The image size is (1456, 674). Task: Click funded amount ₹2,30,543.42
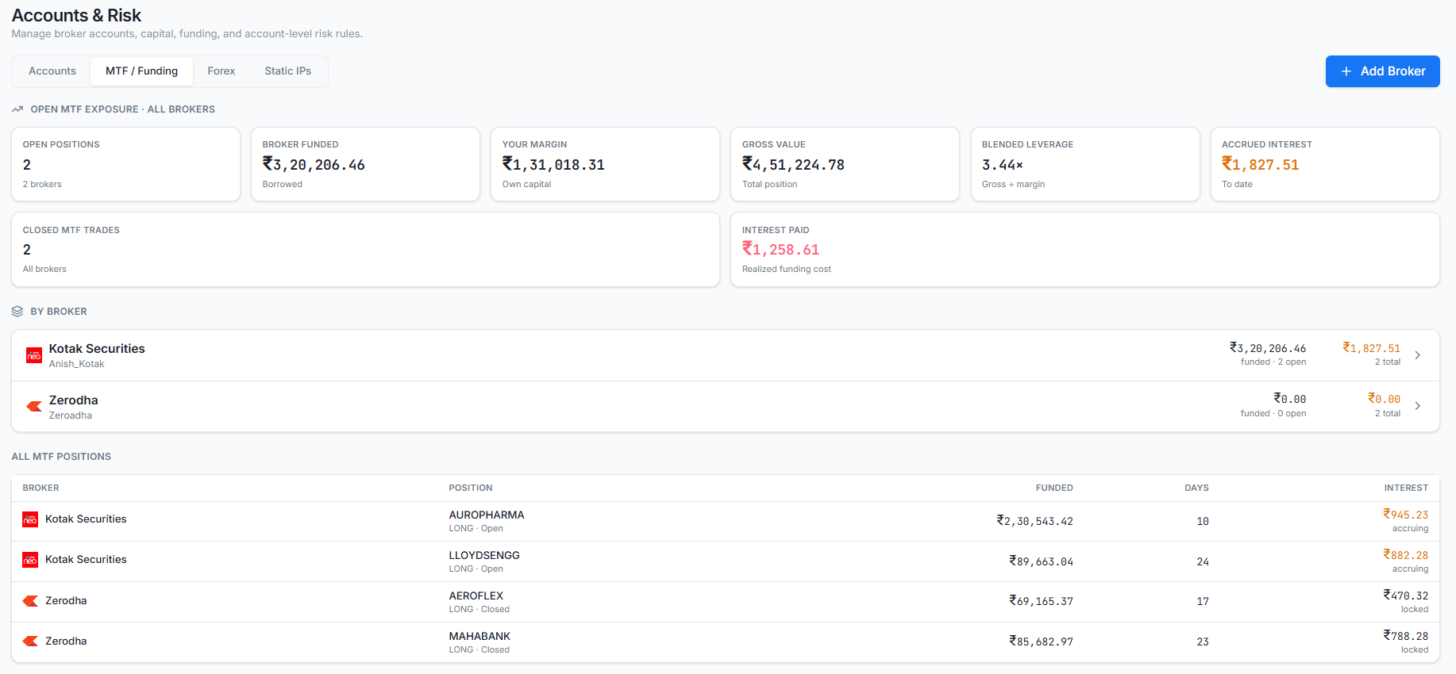pyautogui.click(x=1035, y=521)
